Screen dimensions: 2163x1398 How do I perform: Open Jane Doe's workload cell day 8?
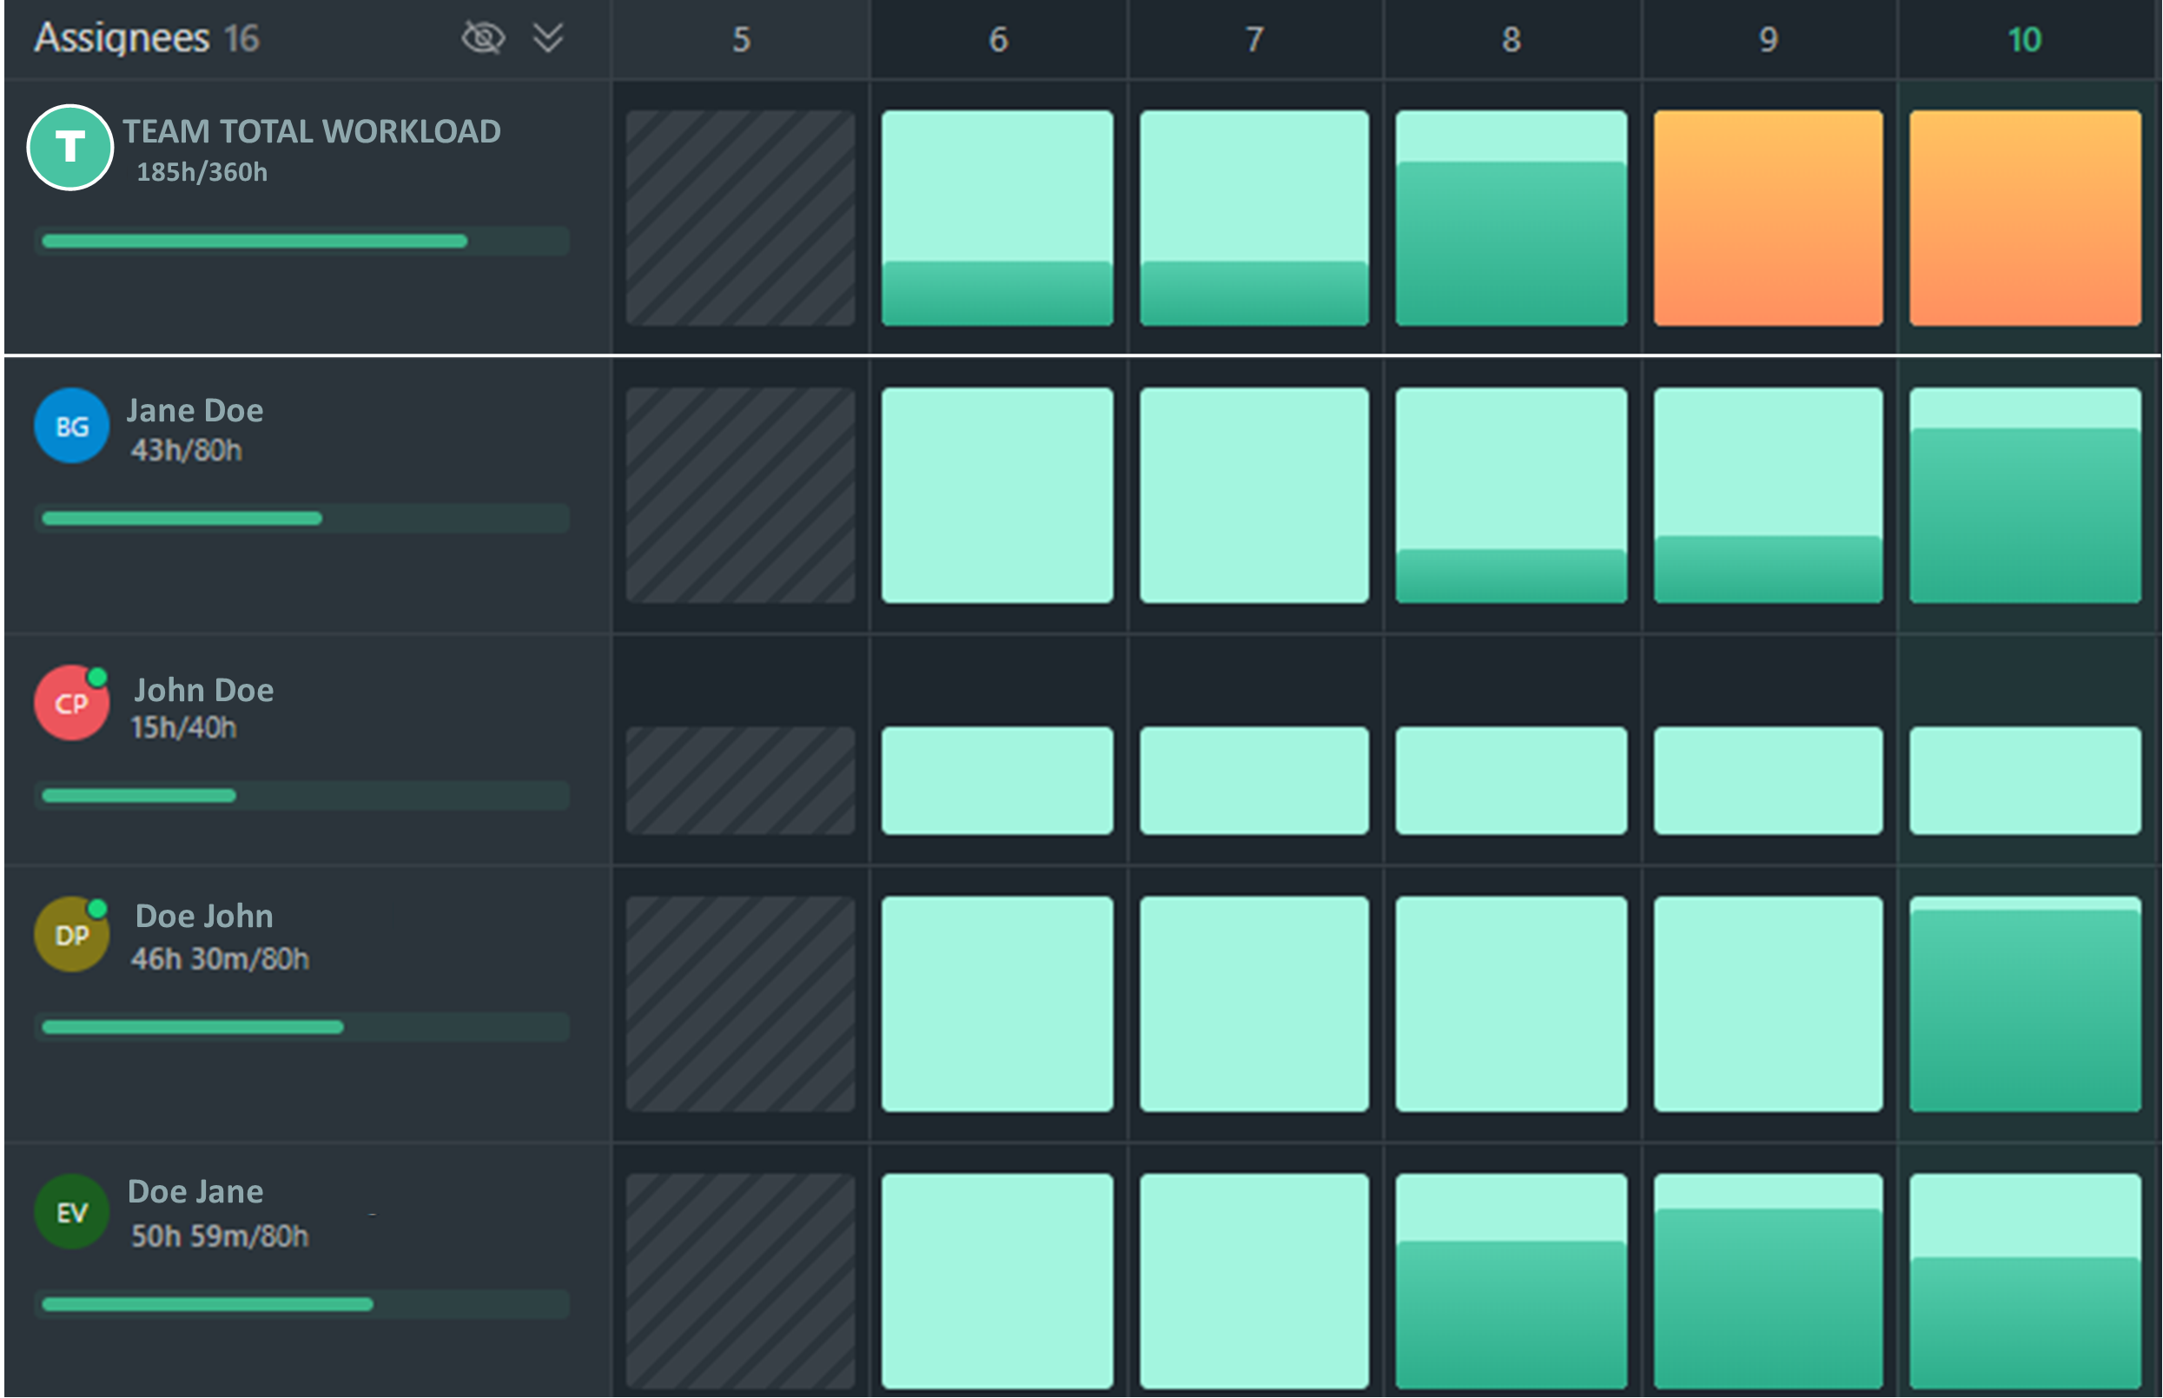(x=1511, y=495)
